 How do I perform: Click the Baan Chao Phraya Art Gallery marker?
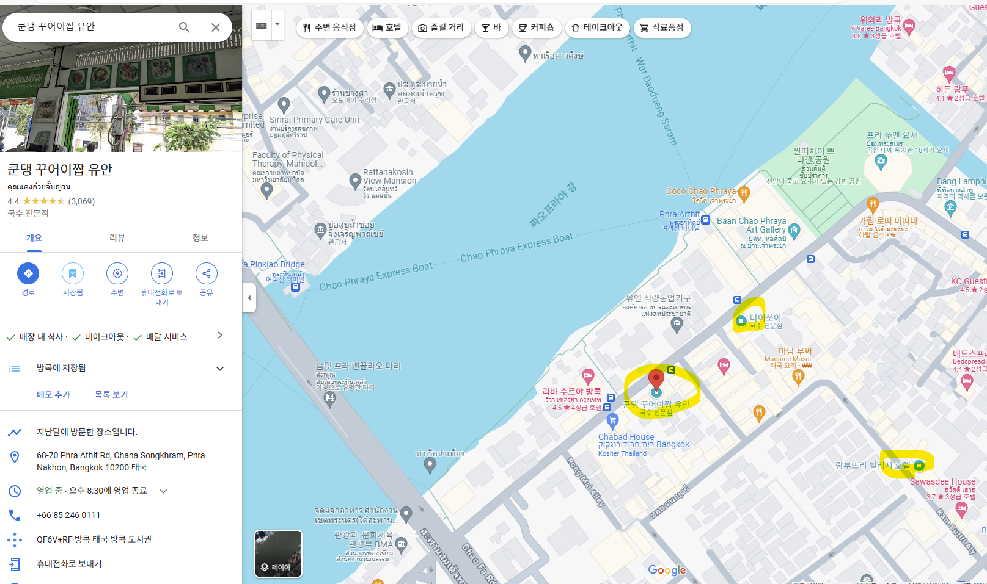pos(794,230)
